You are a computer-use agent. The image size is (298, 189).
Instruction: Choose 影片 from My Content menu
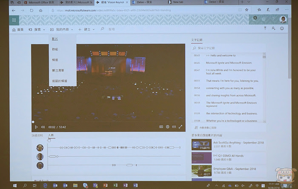[x=55, y=39]
